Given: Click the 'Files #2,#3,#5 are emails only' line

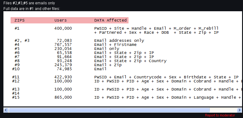Looking at the screenshot, I should pyautogui.click(x=29, y=3).
